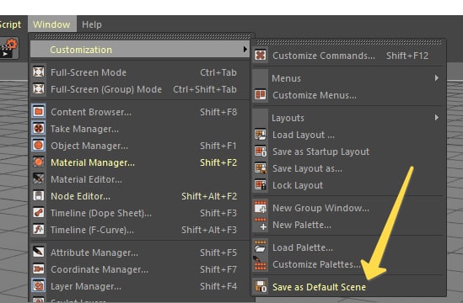Open the Help menu
Viewport: 463px width, 303px height.
point(92,24)
